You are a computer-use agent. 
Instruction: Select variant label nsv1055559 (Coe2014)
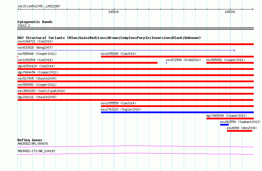118,103
